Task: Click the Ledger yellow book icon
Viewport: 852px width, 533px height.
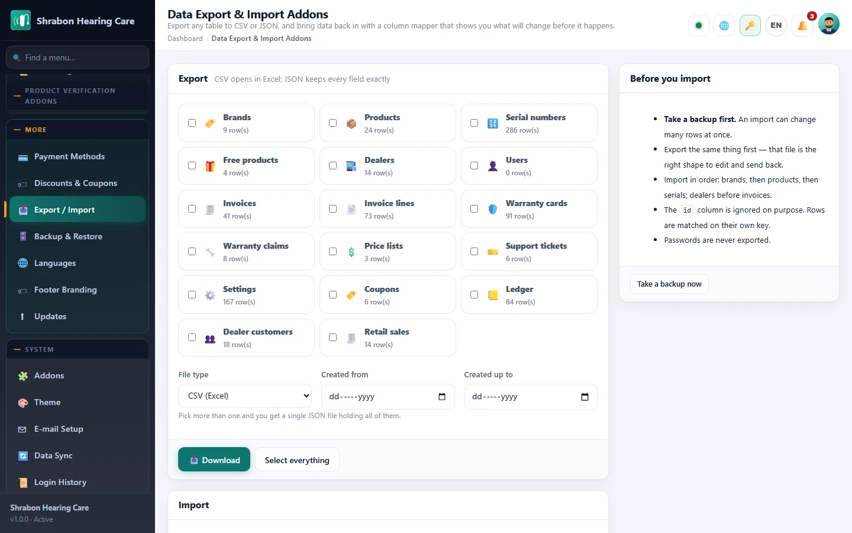Action: pos(493,295)
